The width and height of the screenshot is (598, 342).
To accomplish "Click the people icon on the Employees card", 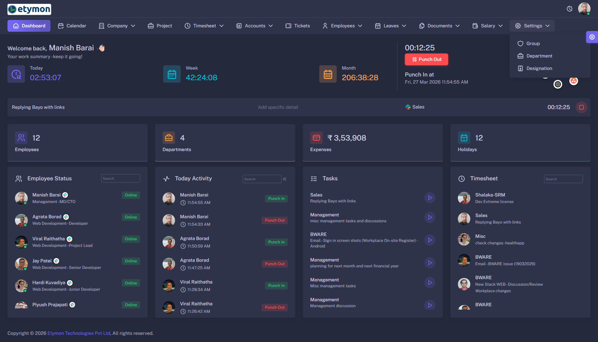I will [x=21, y=138].
